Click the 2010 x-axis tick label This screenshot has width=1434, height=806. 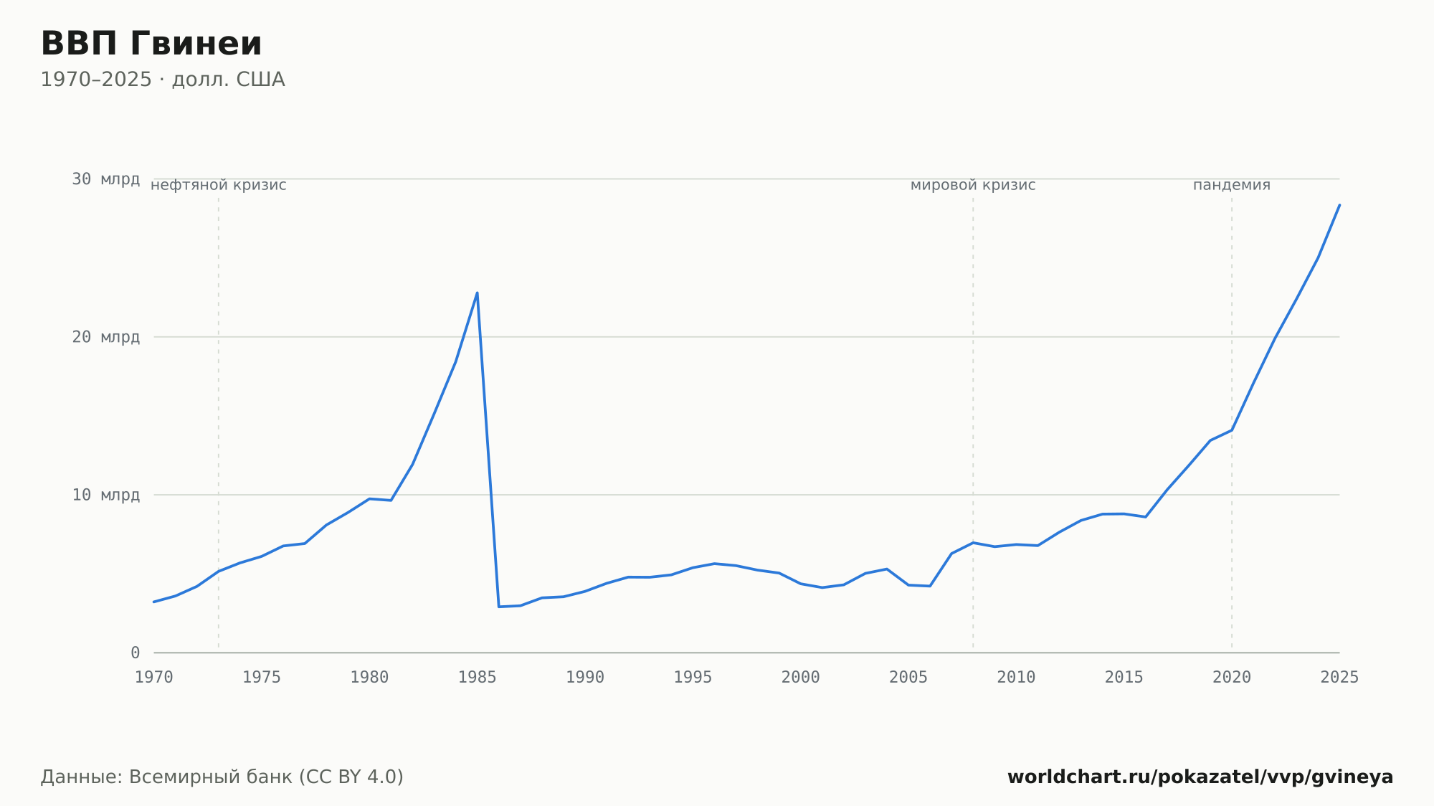[1016, 678]
